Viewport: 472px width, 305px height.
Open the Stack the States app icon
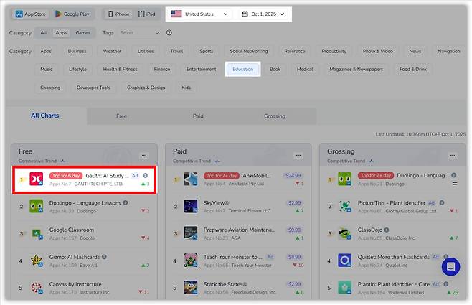[191, 288]
